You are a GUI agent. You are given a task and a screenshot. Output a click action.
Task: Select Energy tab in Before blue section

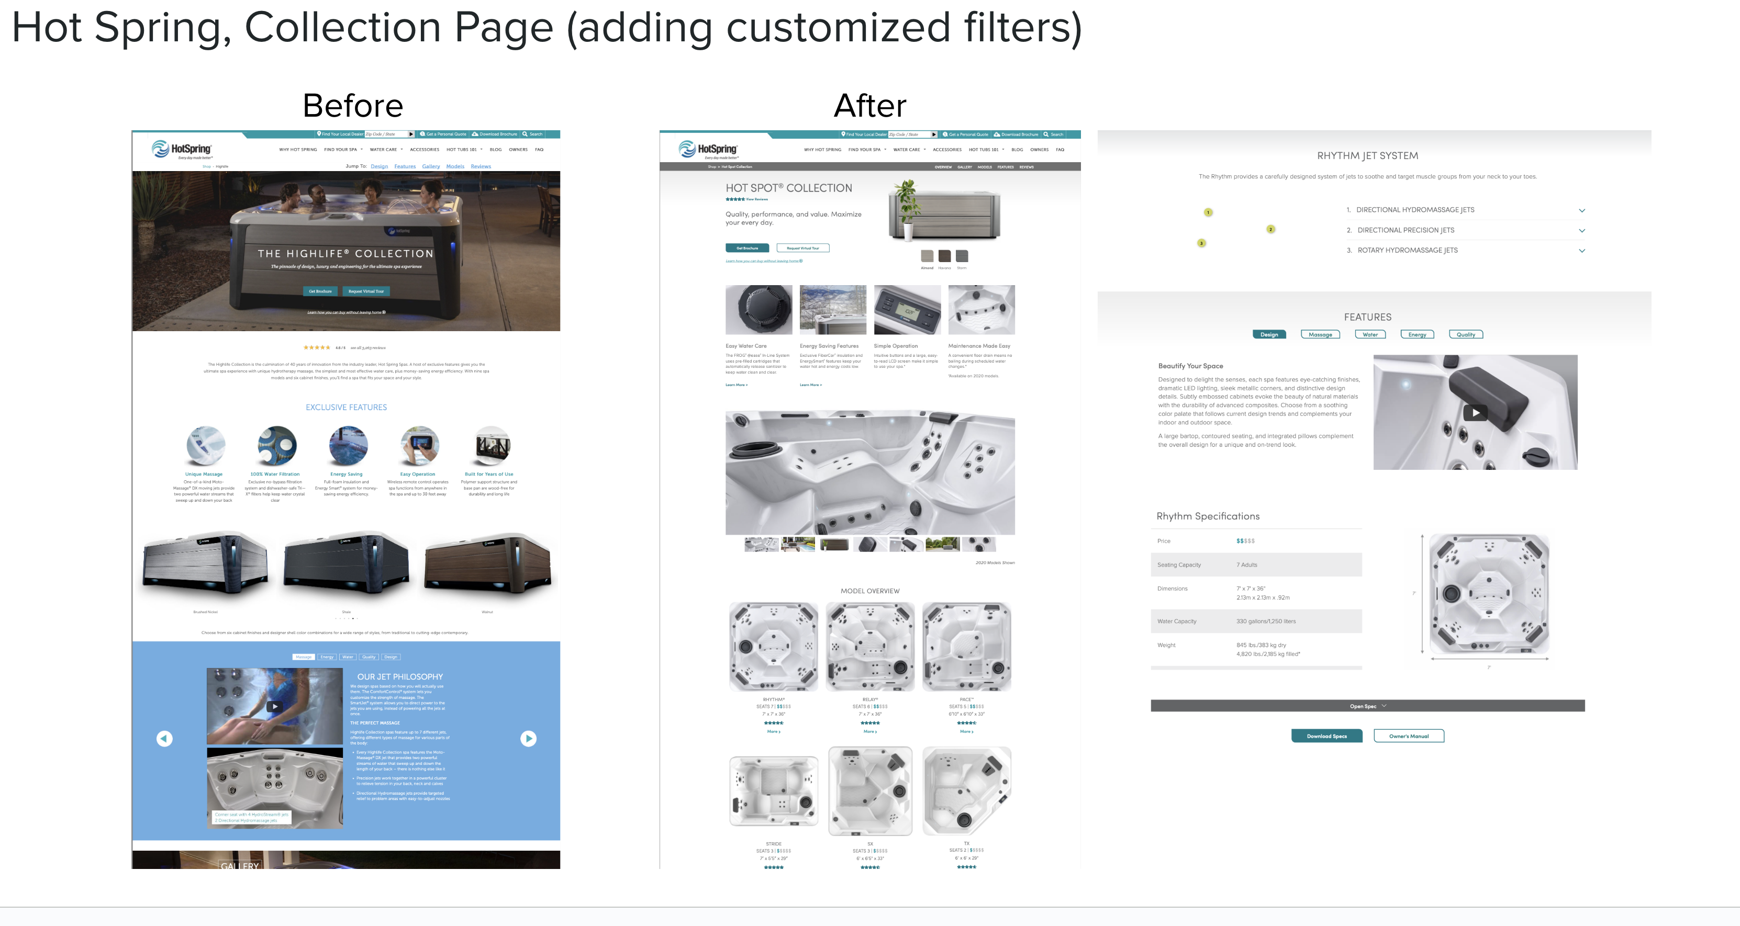[327, 657]
